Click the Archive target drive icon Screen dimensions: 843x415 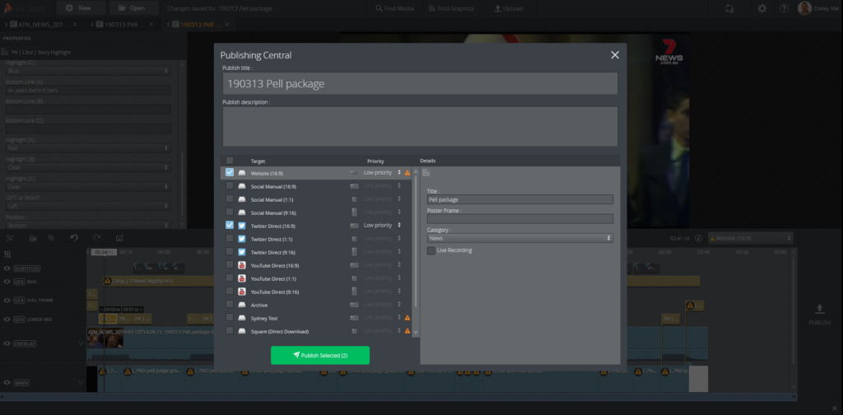coord(242,305)
